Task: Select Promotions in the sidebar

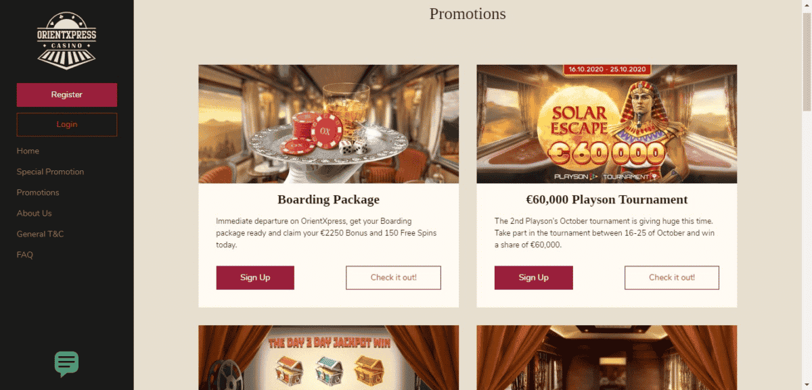Action: pyautogui.click(x=38, y=193)
